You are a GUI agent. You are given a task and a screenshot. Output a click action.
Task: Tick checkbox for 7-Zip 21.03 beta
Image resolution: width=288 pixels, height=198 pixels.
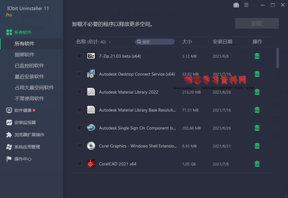[79, 56]
